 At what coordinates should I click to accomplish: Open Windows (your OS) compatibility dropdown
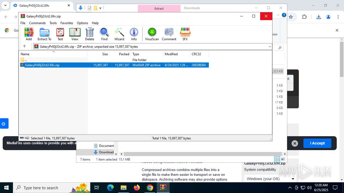[271, 179]
